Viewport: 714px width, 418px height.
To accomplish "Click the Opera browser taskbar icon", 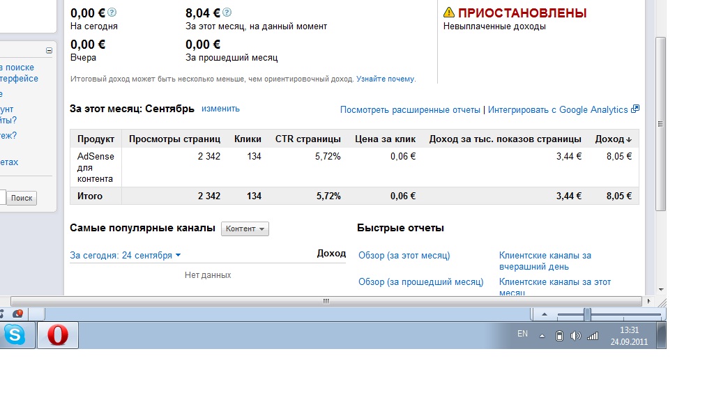I will (57, 336).
